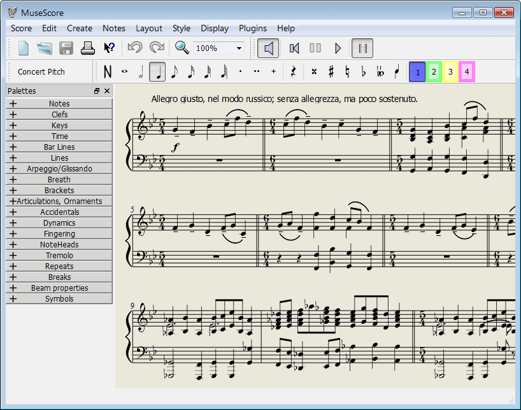The height and width of the screenshot is (410, 521).
Task: Apply a sharp accidental
Action: point(331,71)
